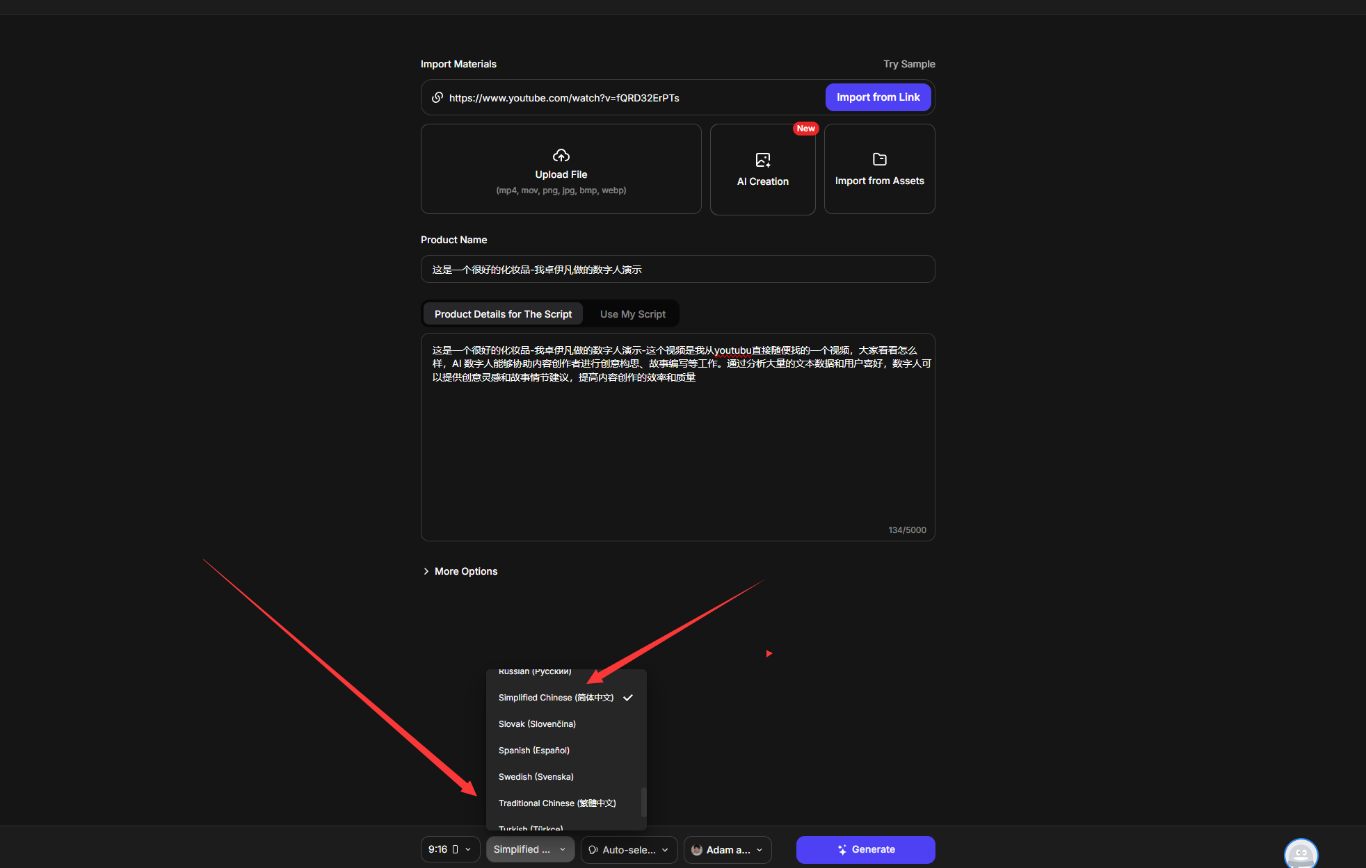Open the 9:16 aspect ratio dropdown
The image size is (1366, 868).
(450, 849)
